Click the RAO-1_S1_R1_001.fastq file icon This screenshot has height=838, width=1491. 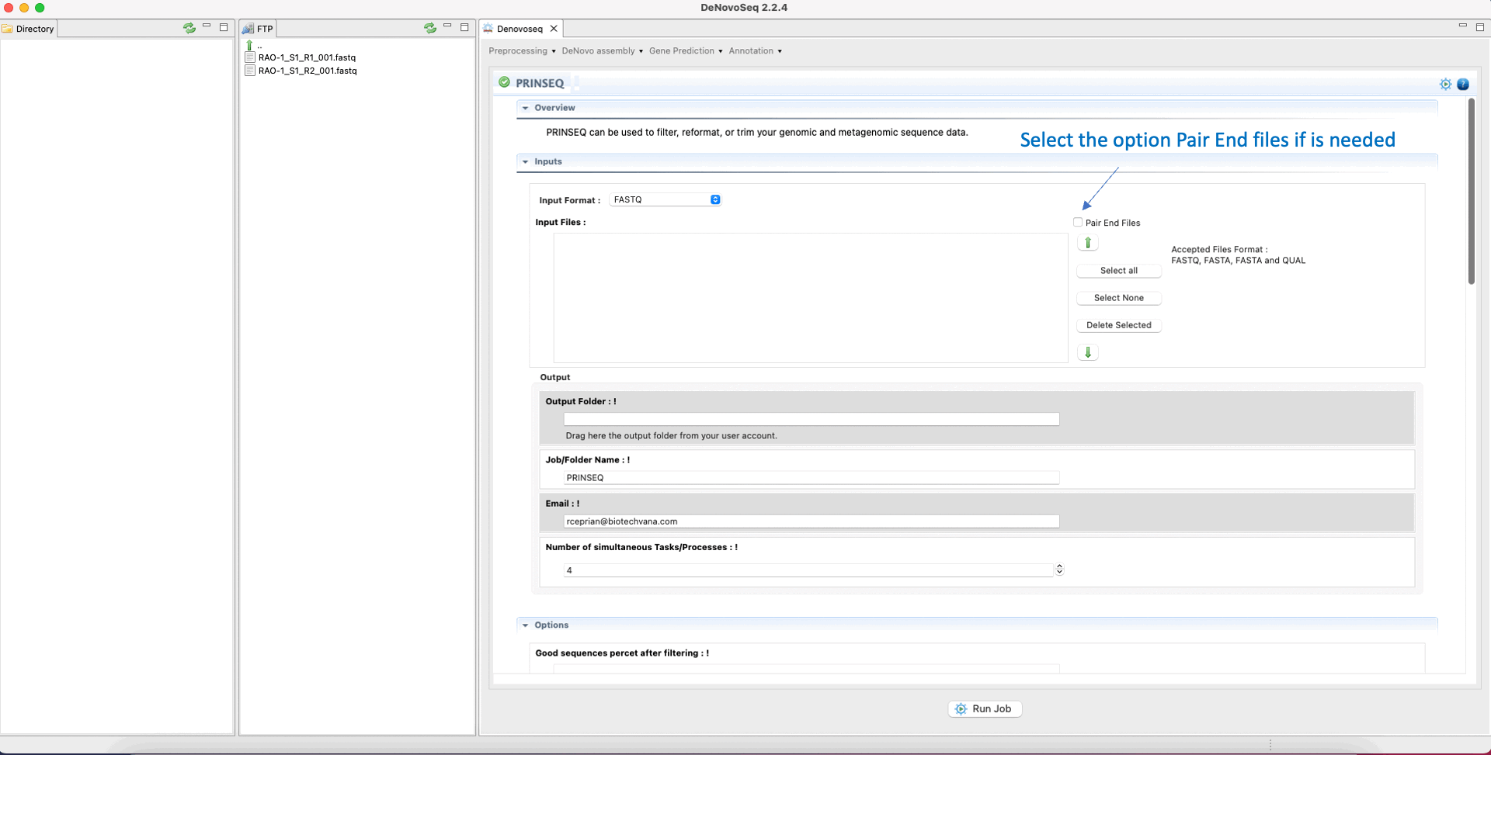point(250,57)
